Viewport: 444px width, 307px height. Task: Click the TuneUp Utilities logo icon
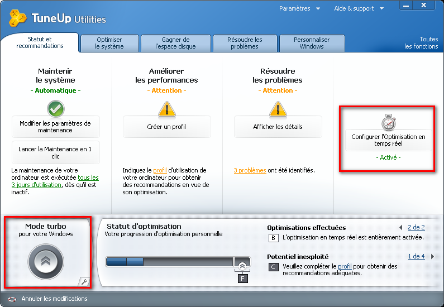tap(17, 18)
